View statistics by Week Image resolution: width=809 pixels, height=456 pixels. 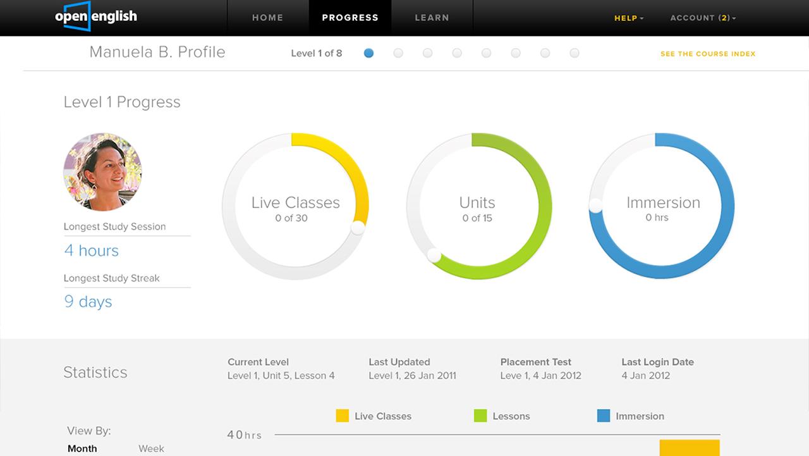[151, 448]
